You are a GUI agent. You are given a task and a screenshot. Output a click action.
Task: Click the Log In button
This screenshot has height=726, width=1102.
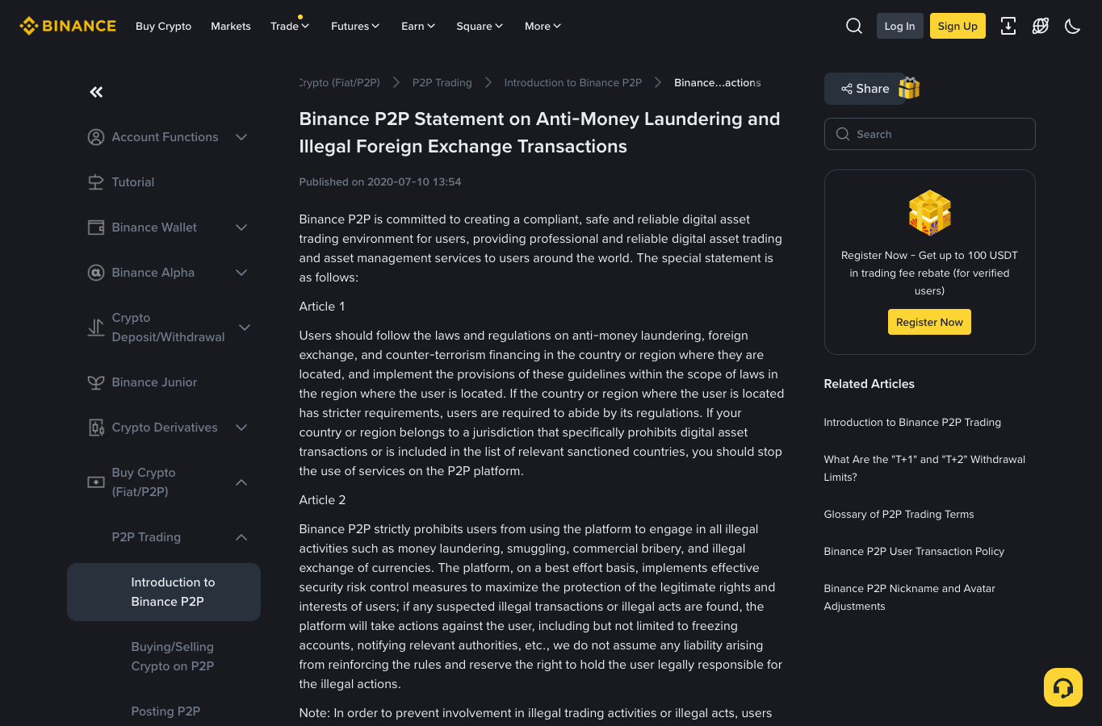click(900, 26)
